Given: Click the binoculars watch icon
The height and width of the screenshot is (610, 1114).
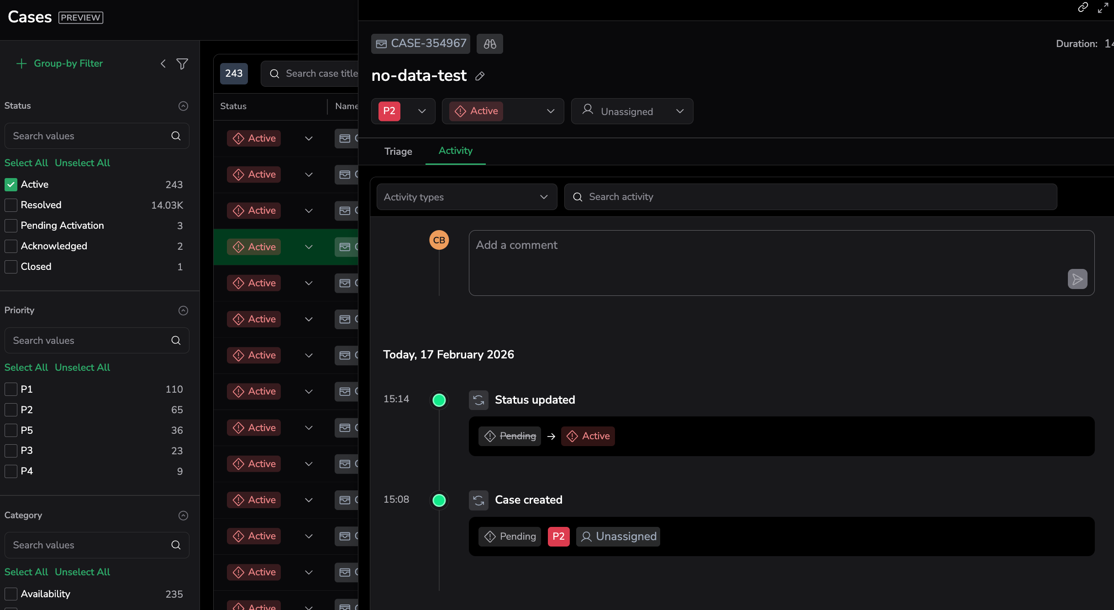Looking at the screenshot, I should [x=489, y=44].
